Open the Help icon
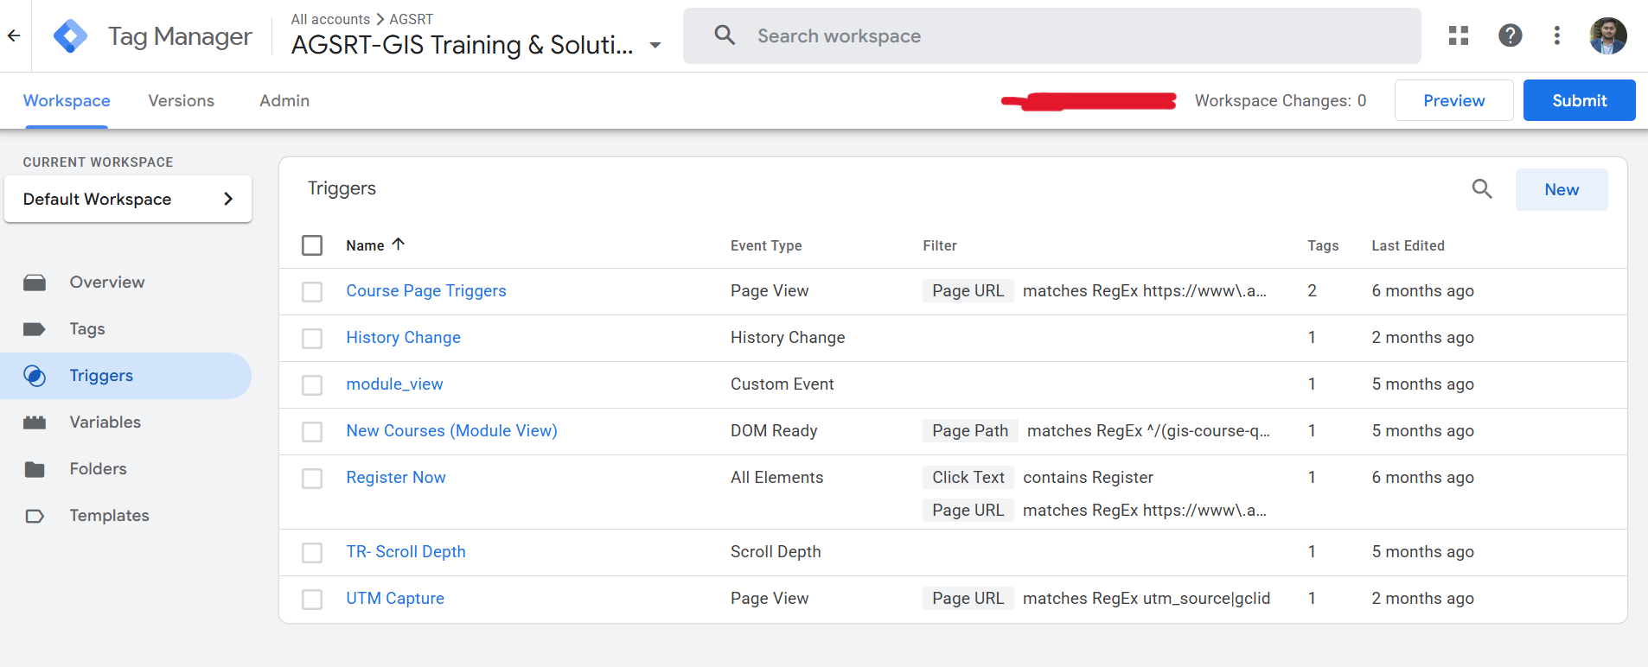The height and width of the screenshot is (667, 1648). click(1511, 35)
